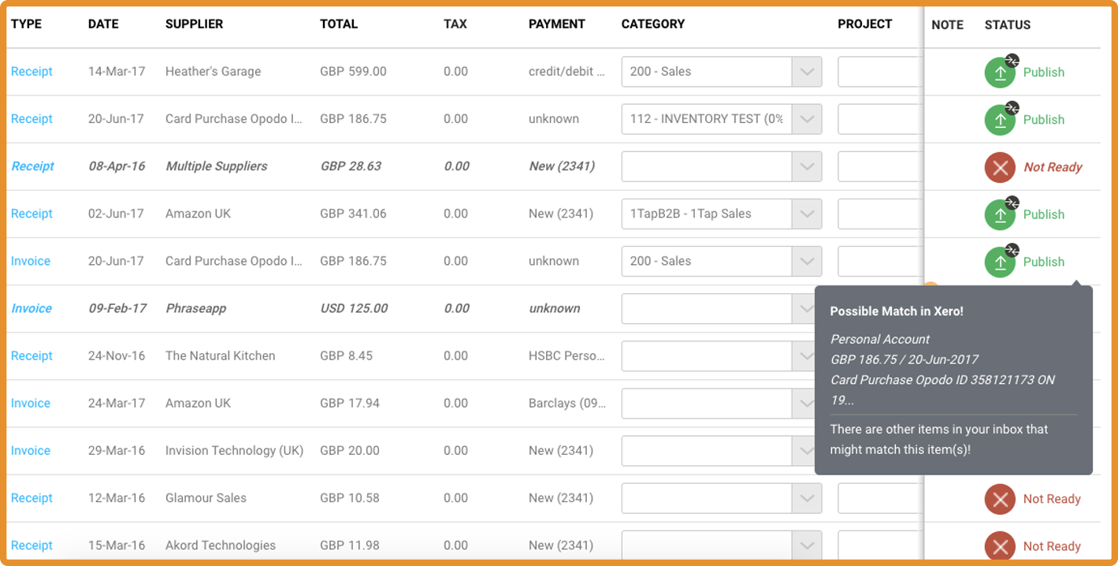The image size is (1118, 566).
Task: Open category dropdown showing 200 - Sales for Heather's Garage
Action: (806, 72)
